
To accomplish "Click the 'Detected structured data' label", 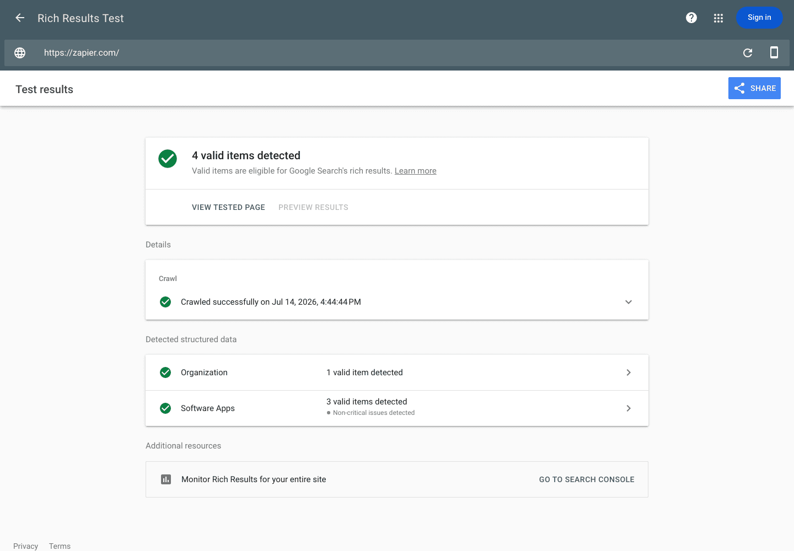I will click(191, 339).
